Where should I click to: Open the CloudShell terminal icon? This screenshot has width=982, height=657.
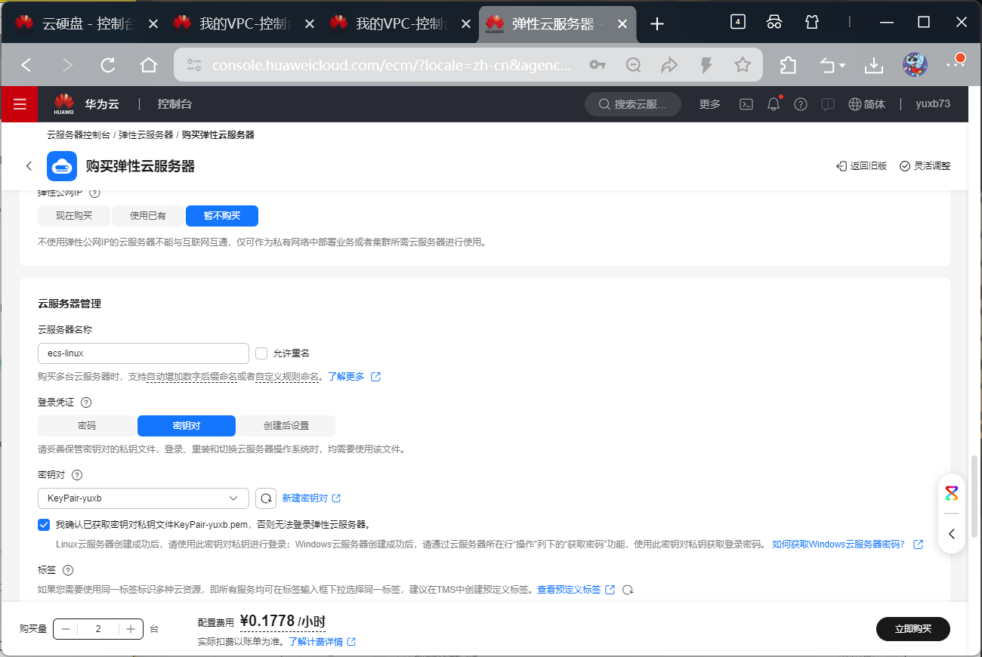pos(746,104)
